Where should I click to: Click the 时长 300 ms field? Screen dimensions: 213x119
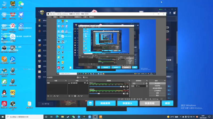pyautogui.click(x=140, y=86)
